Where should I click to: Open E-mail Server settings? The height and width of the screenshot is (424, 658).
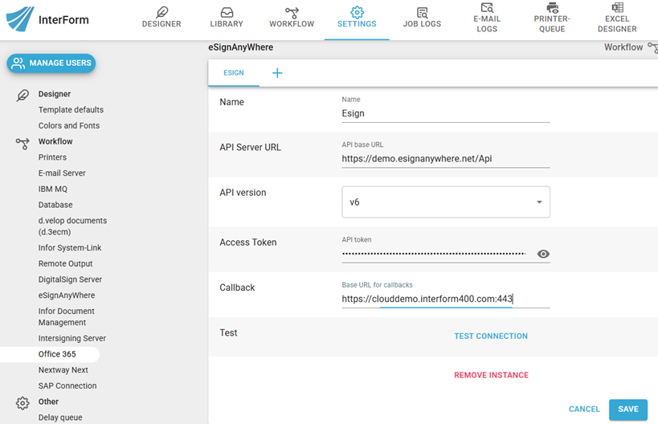click(x=62, y=173)
